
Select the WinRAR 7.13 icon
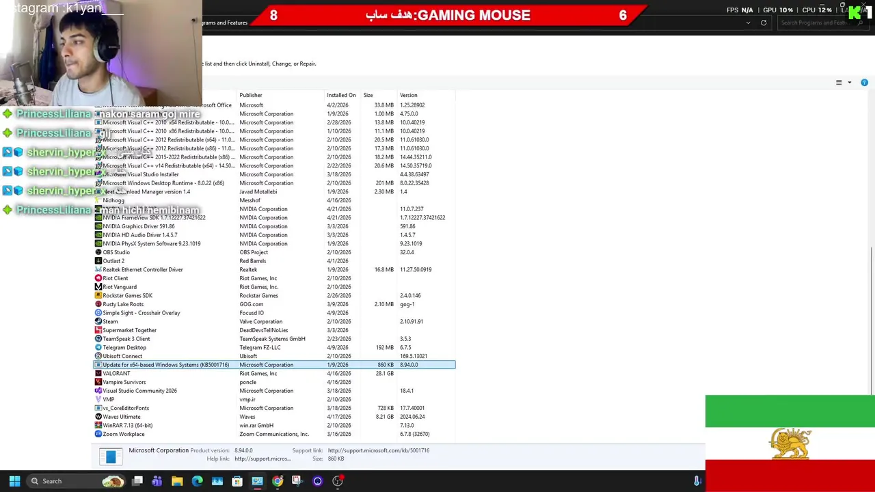point(98,426)
